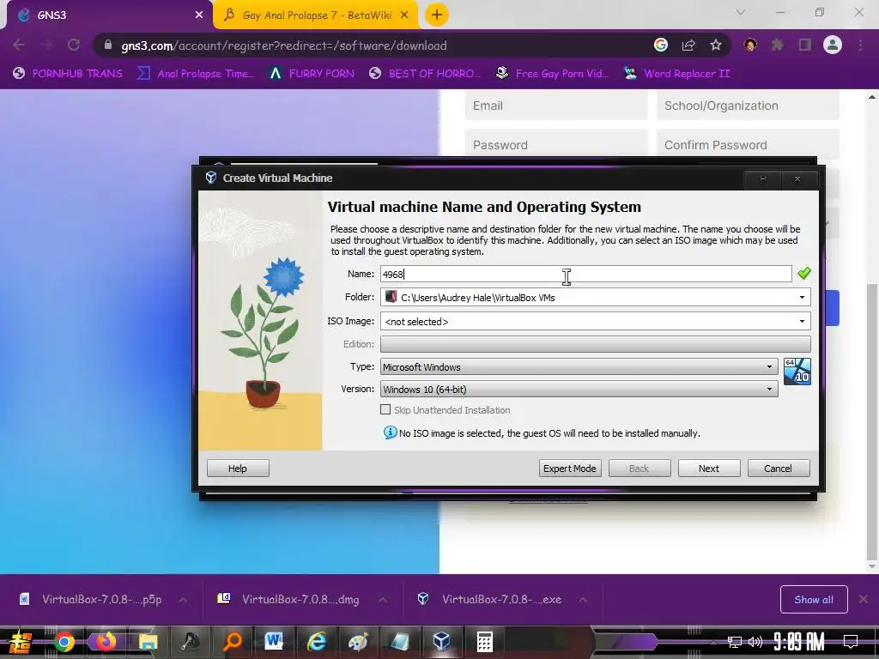Click the Windows 10 64-bit OS badge icon

click(797, 372)
